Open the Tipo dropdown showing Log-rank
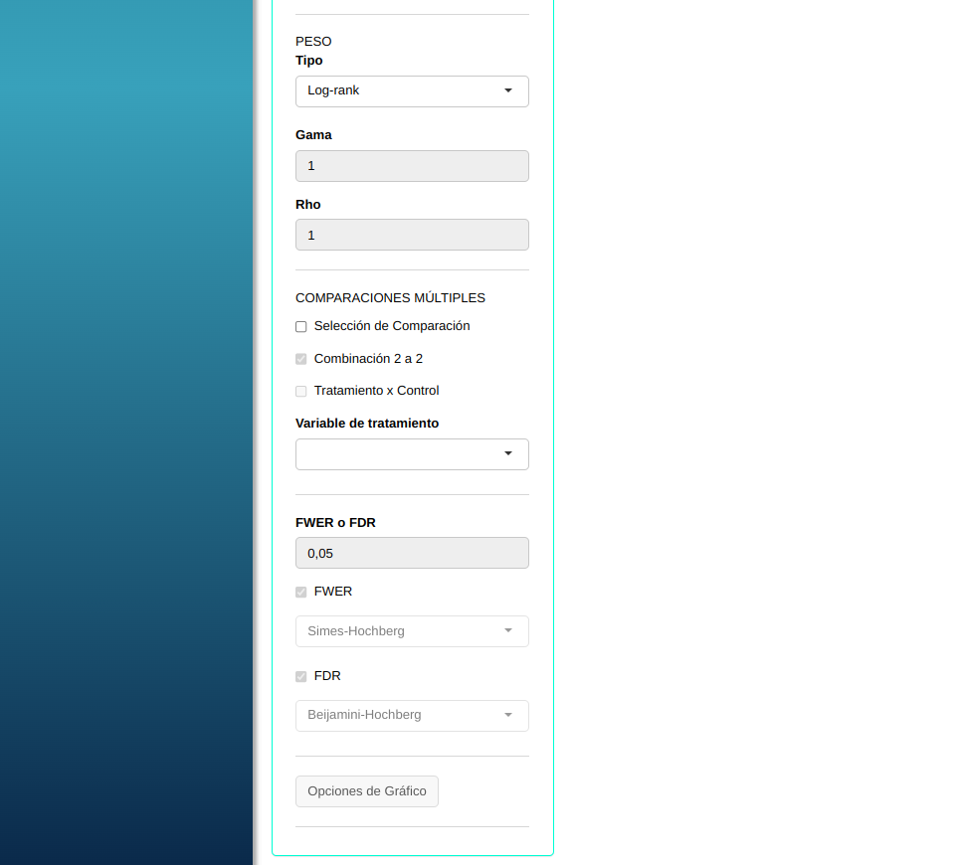Image resolution: width=960 pixels, height=865 pixels. click(x=412, y=90)
